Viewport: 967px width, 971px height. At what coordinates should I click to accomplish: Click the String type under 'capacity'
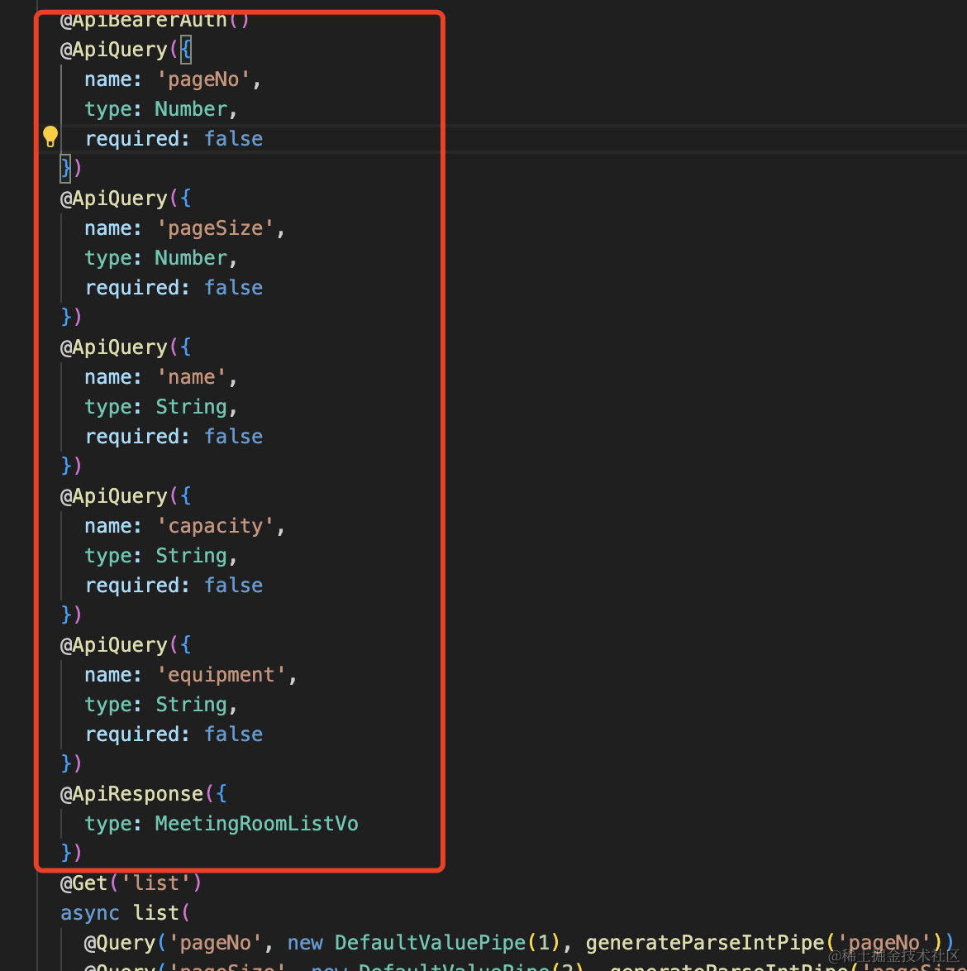pos(191,556)
